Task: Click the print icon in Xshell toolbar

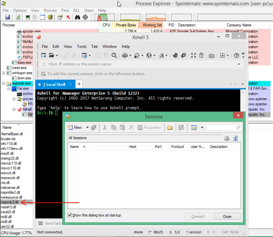Action: pos(125,55)
